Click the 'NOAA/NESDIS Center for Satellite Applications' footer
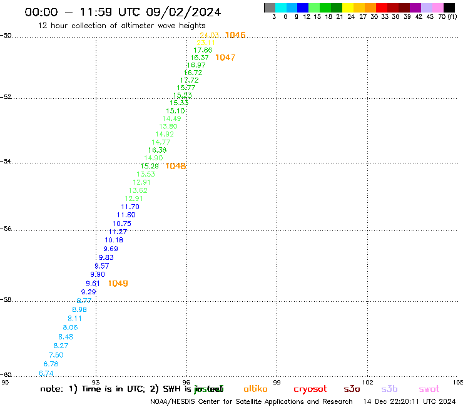Image resolution: width=463 pixels, height=407 pixels. coord(252,401)
